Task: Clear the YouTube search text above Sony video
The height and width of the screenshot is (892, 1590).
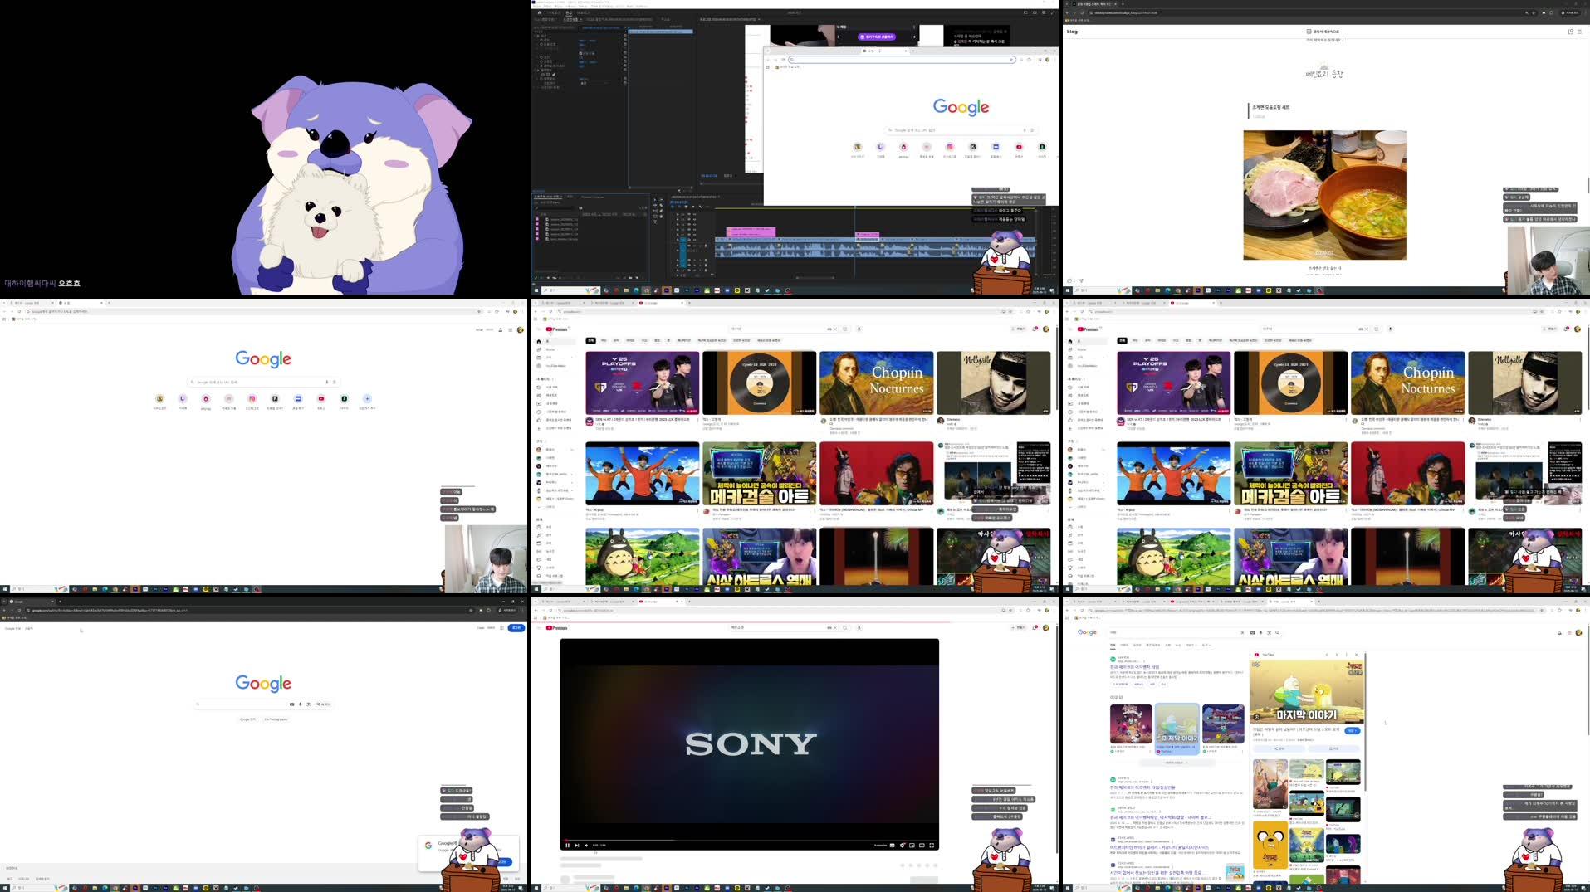Action: (x=835, y=627)
